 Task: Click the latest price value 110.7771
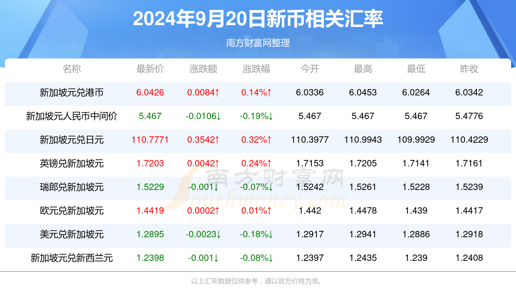150,140
